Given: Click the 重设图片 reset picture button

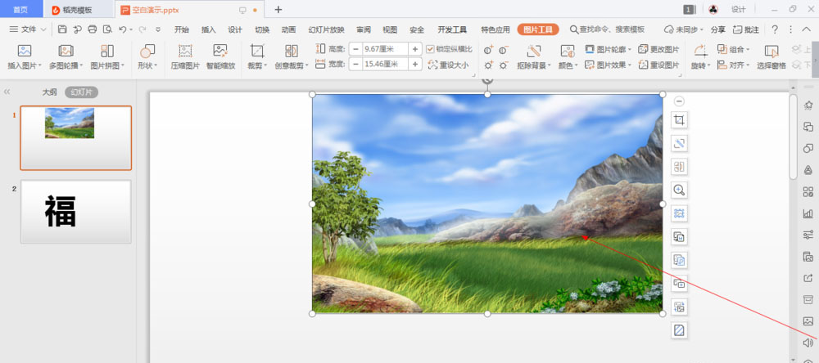Looking at the screenshot, I should point(659,65).
